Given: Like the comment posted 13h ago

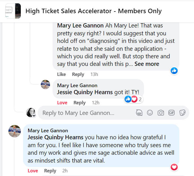Looking at the screenshot, I should (x=61, y=74).
